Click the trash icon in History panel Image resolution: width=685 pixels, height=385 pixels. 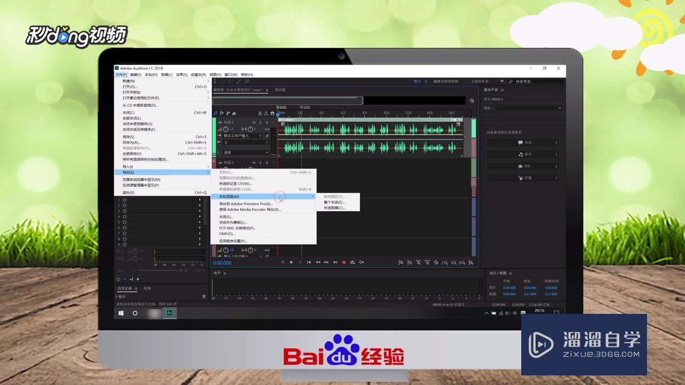pyautogui.click(x=204, y=296)
